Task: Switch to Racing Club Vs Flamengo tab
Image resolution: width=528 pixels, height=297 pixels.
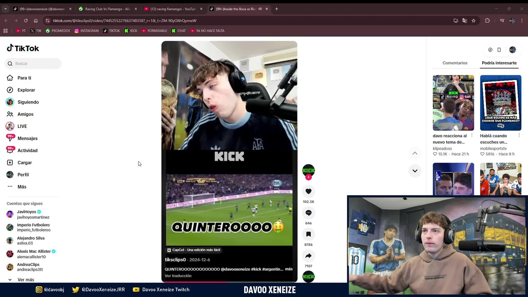Action: point(107,9)
